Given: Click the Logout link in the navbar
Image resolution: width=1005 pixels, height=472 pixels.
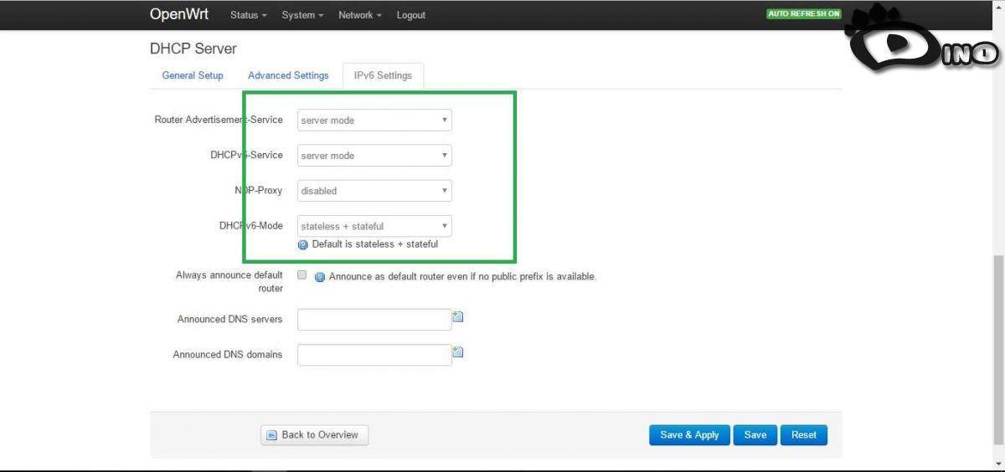Looking at the screenshot, I should 410,15.
